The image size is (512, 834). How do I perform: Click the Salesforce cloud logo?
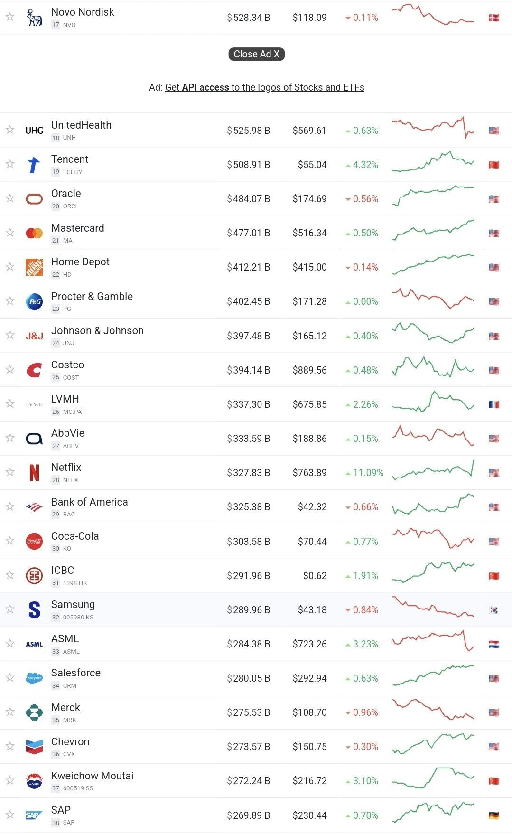click(x=34, y=678)
